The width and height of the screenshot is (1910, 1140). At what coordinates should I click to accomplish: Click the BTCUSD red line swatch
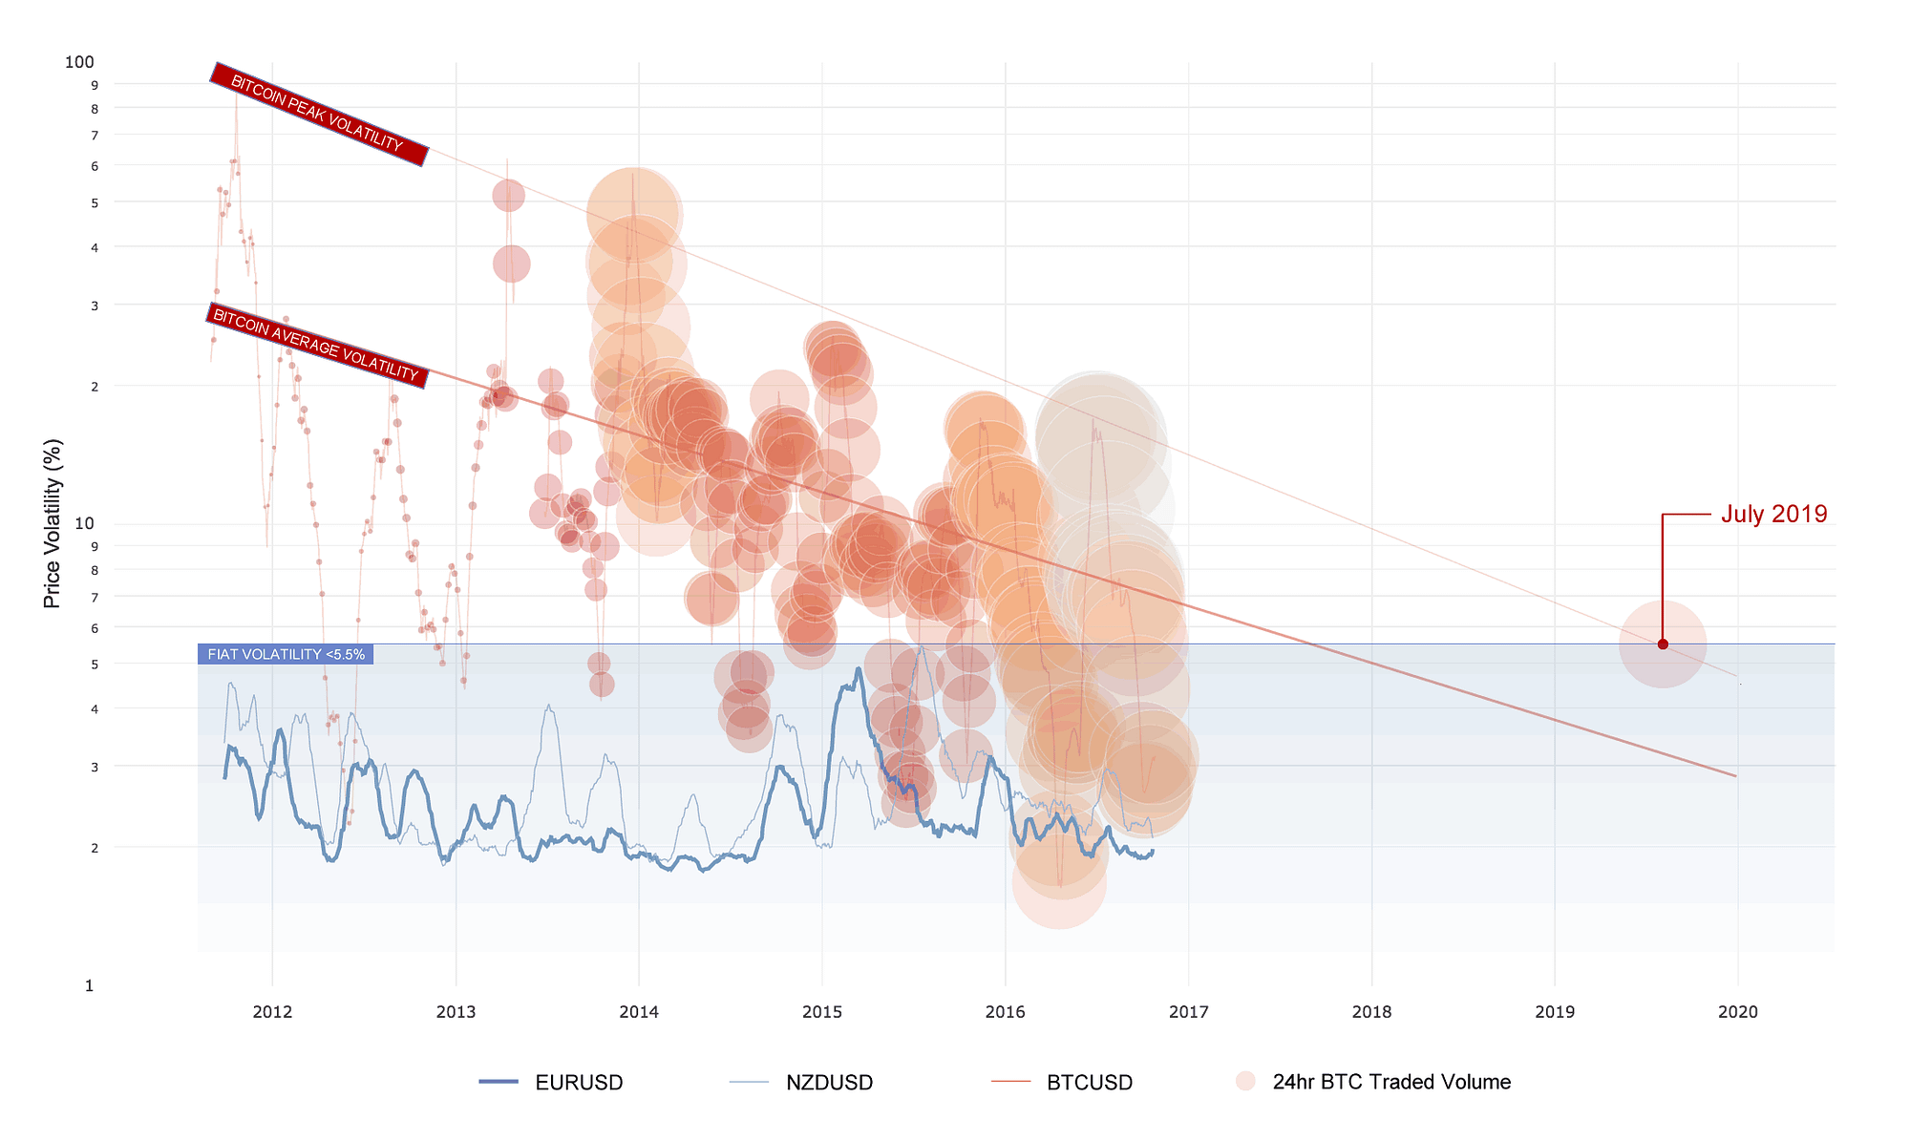(x=1011, y=1082)
